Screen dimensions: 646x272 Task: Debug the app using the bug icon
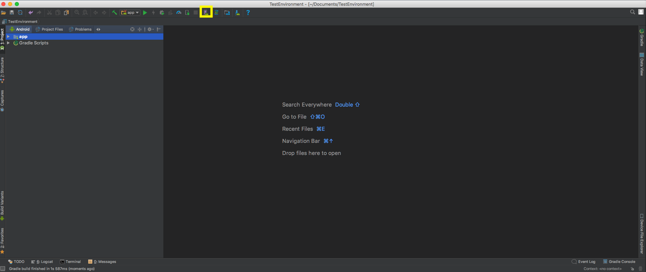tap(162, 13)
